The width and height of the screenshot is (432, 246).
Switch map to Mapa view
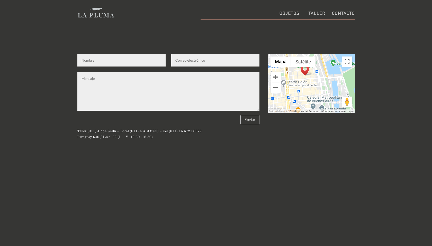pyautogui.click(x=281, y=62)
